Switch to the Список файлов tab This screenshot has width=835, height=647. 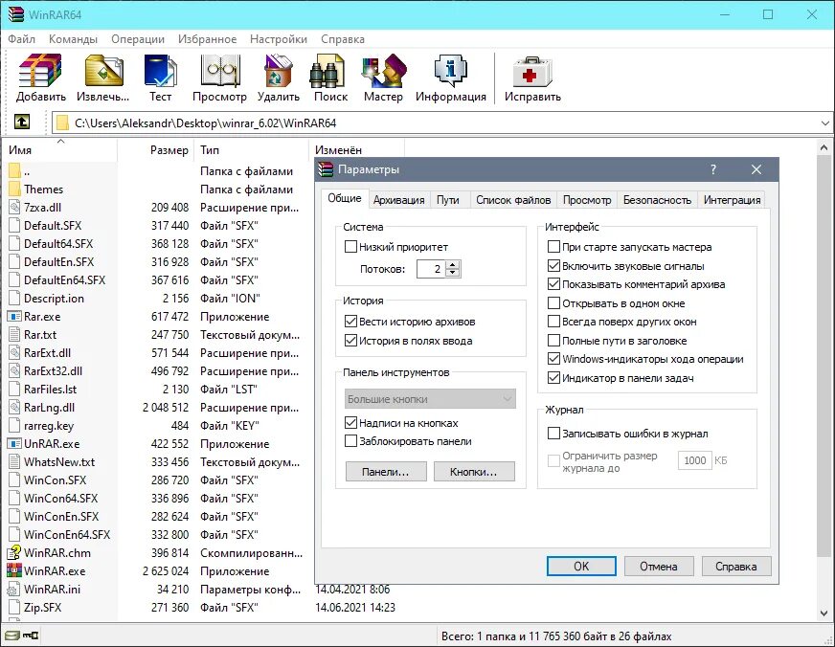click(513, 200)
